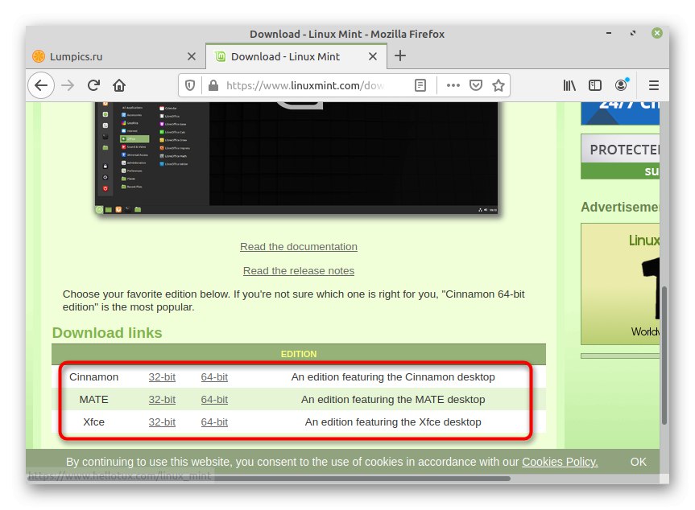Open the Read the documentation link
Screen dimensions: 695x510
tap(298, 247)
